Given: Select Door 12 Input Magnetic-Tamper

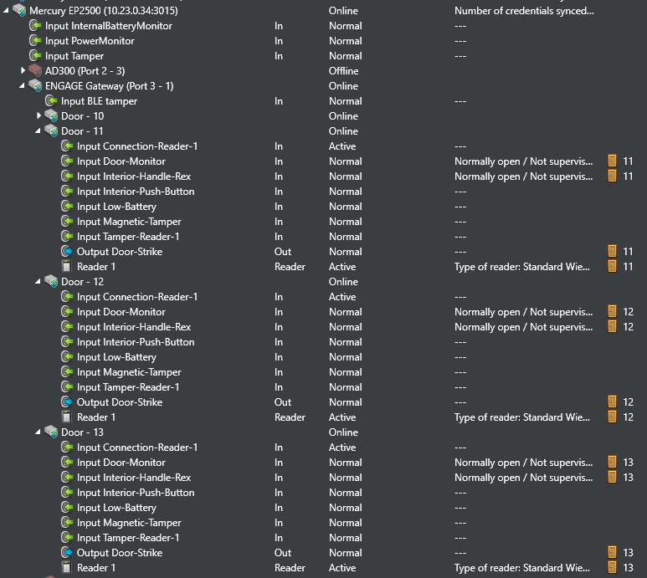Looking at the screenshot, I should coord(129,372).
